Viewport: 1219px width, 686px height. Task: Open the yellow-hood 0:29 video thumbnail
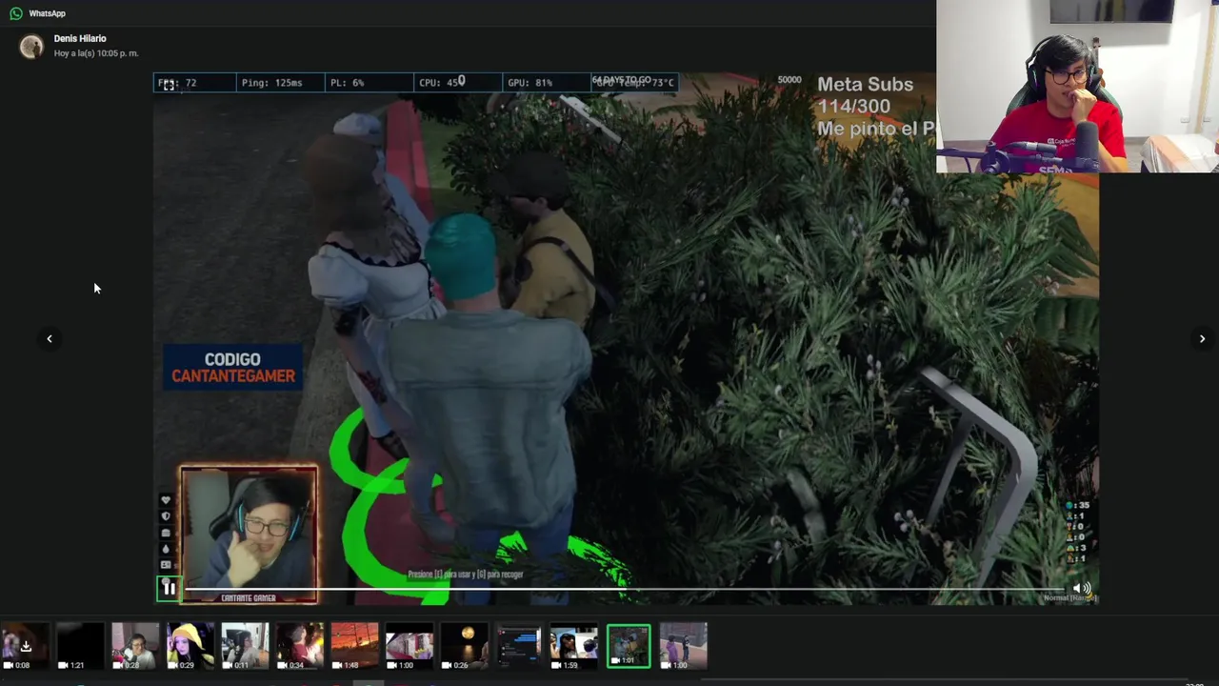click(x=190, y=646)
